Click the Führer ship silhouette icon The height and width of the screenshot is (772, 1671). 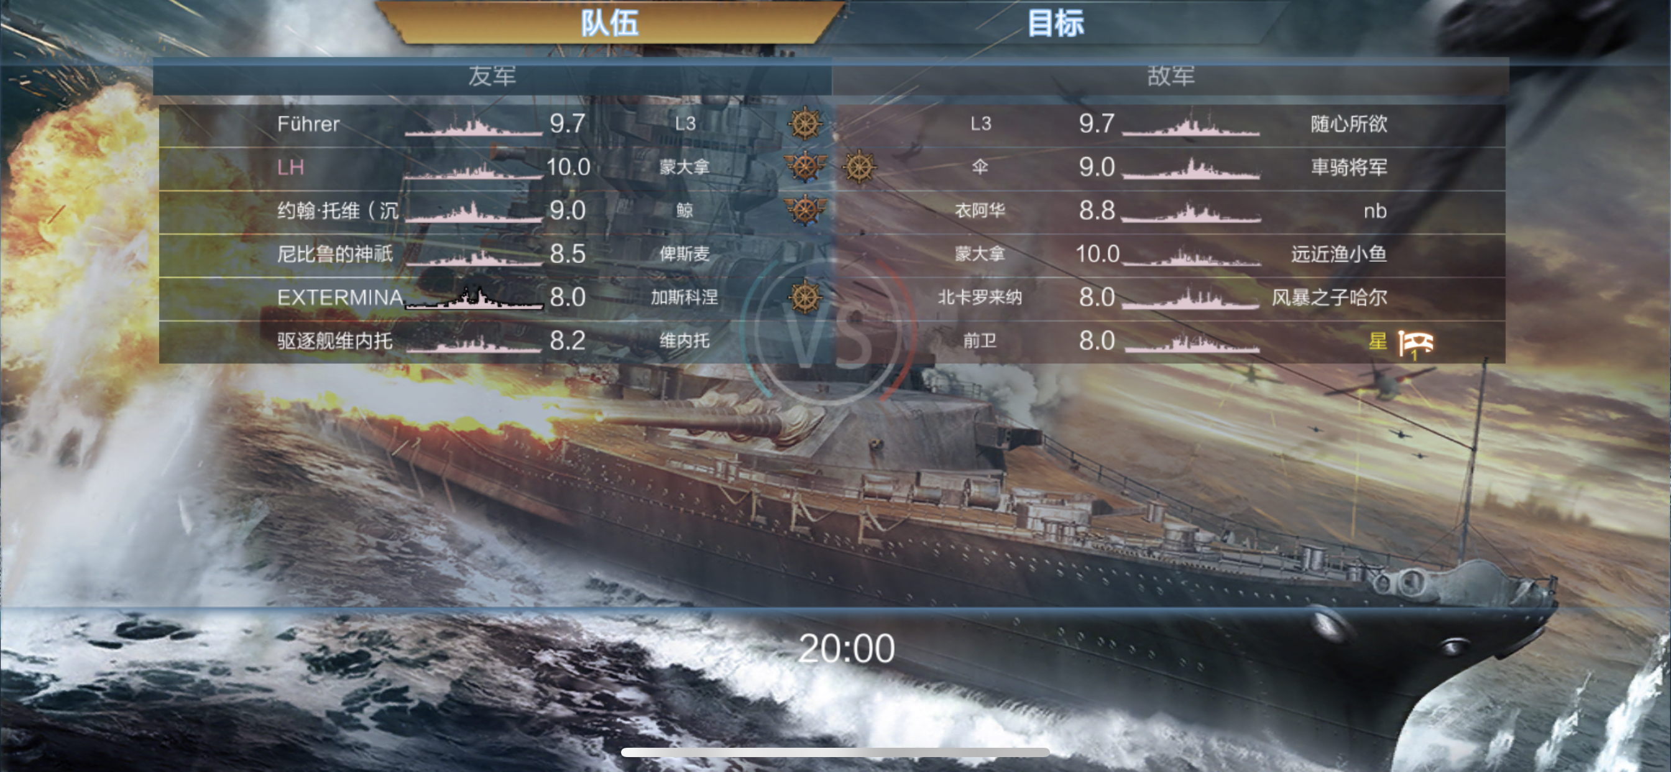click(x=474, y=125)
